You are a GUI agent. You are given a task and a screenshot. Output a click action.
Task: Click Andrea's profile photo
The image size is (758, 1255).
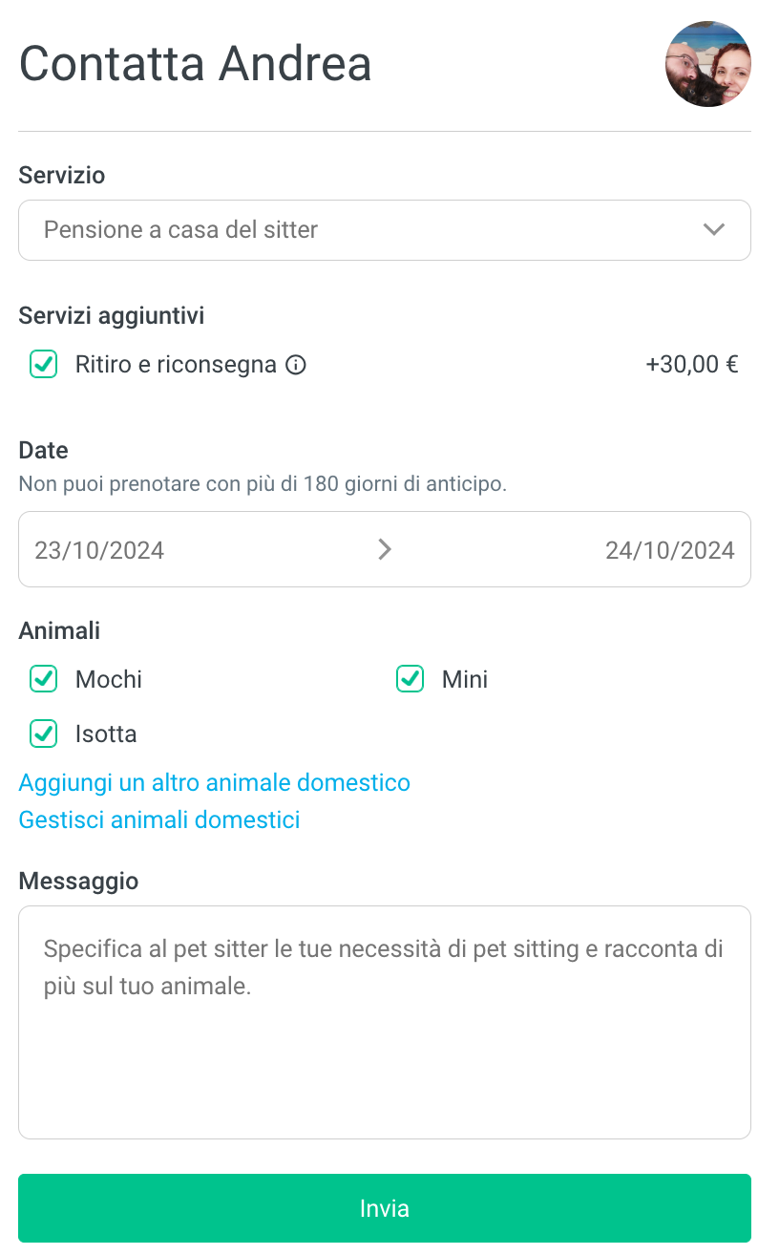click(x=707, y=64)
